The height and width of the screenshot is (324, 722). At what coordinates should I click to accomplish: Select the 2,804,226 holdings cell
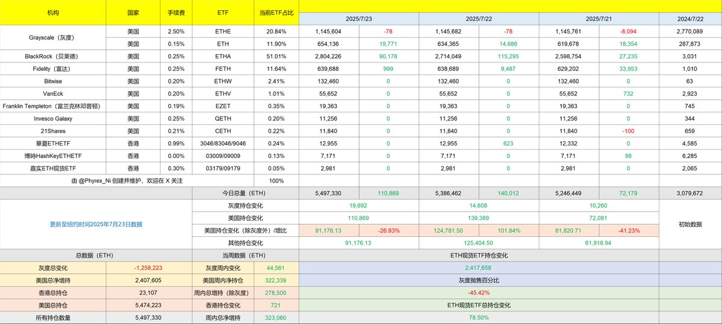point(329,56)
